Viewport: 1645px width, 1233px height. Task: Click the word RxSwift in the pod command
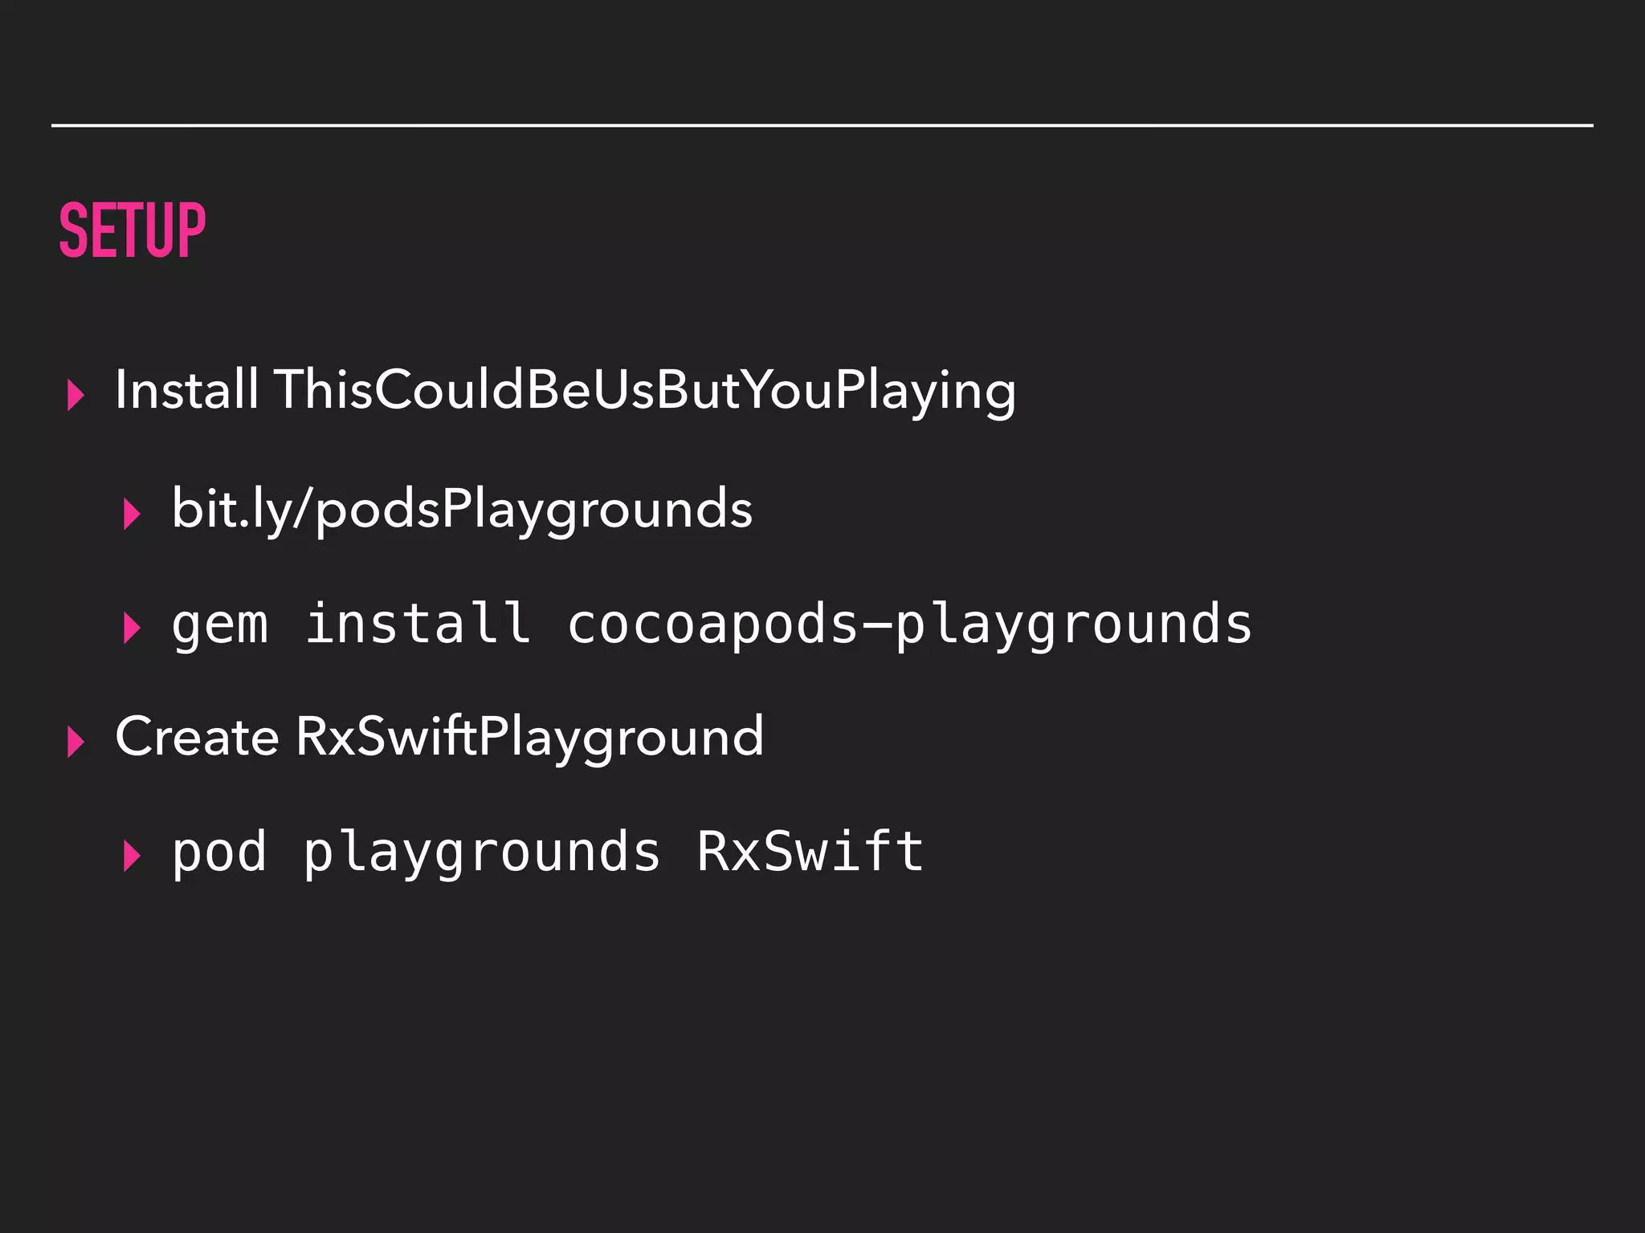point(810,851)
